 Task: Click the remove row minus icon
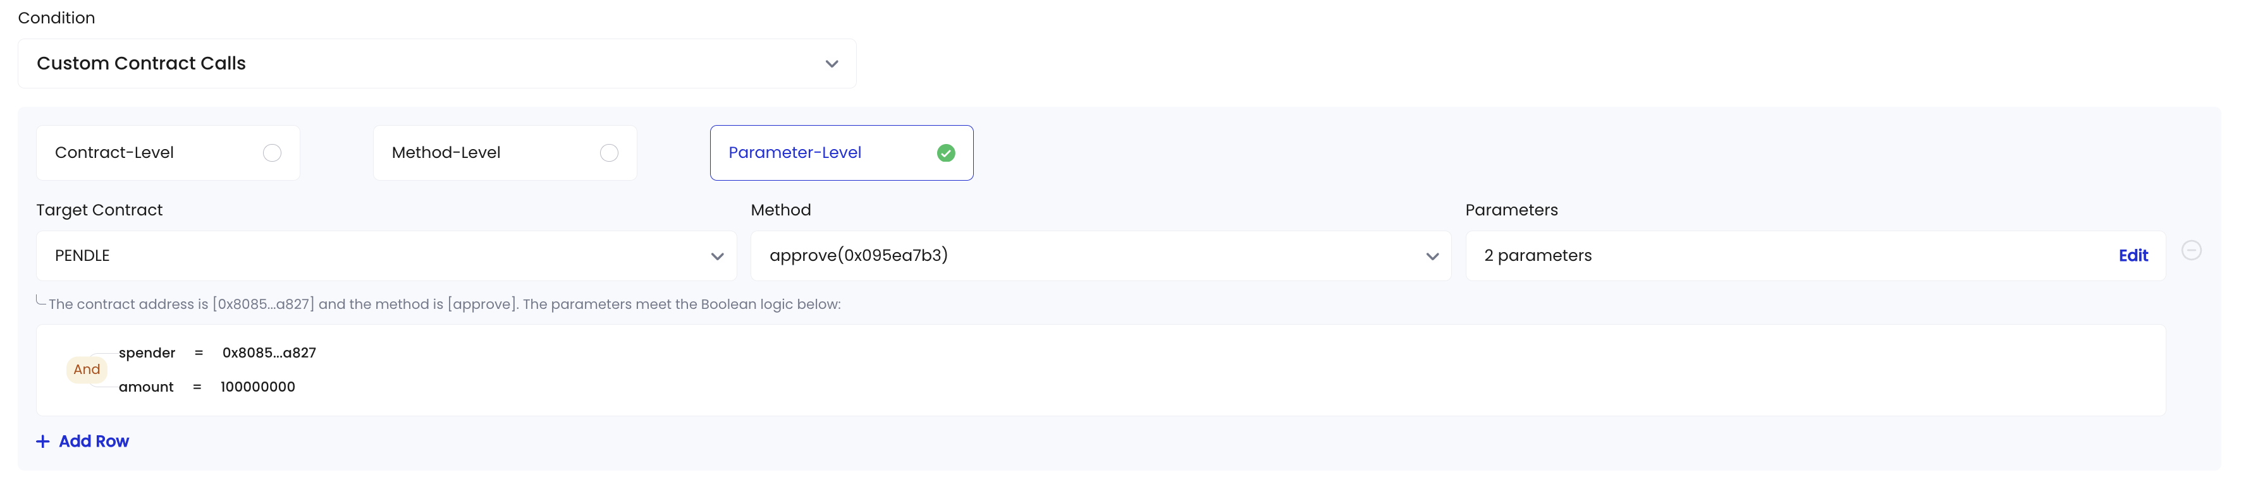(2192, 251)
